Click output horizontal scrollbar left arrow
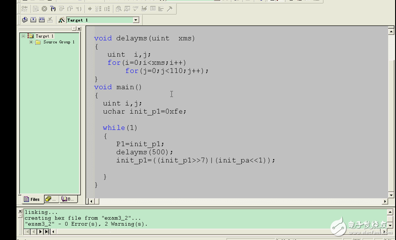The width and height of the screenshot is (396, 240). [53, 232]
